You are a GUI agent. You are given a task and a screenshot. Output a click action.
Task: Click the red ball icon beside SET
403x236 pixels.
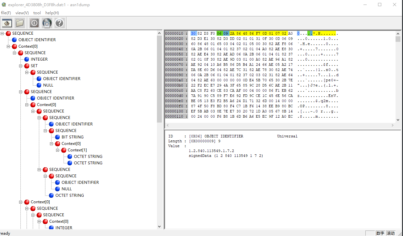point(27,66)
